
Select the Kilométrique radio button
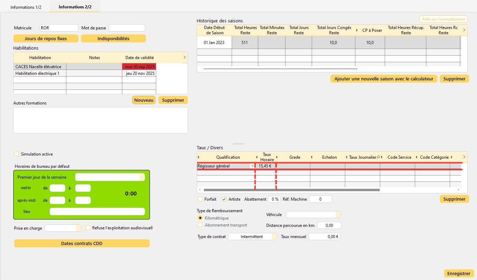[x=200, y=218]
